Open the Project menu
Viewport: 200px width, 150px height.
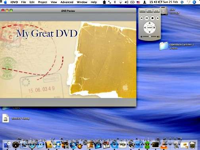[42, 2]
